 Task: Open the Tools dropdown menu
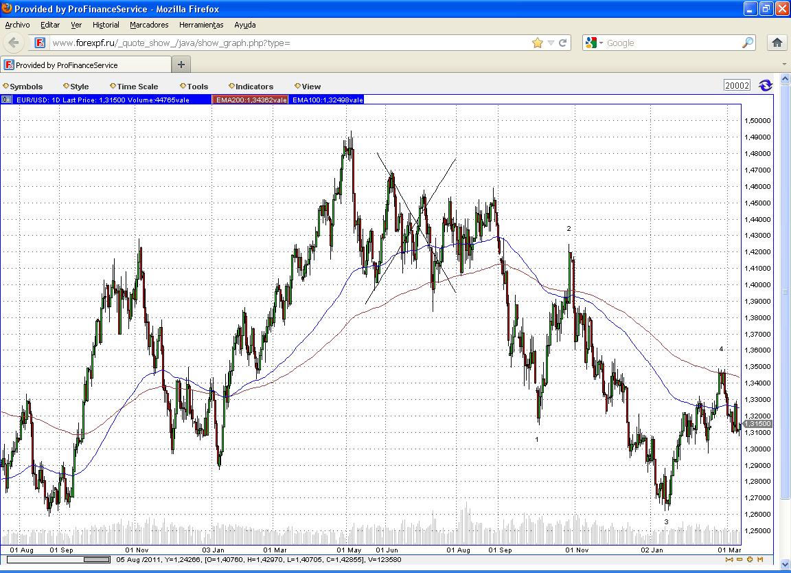point(194,87)
